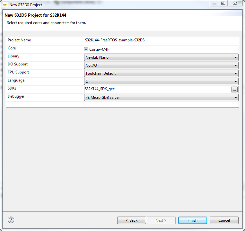Open the Library NewLib Nano dropdown

[x=161, y=57]
